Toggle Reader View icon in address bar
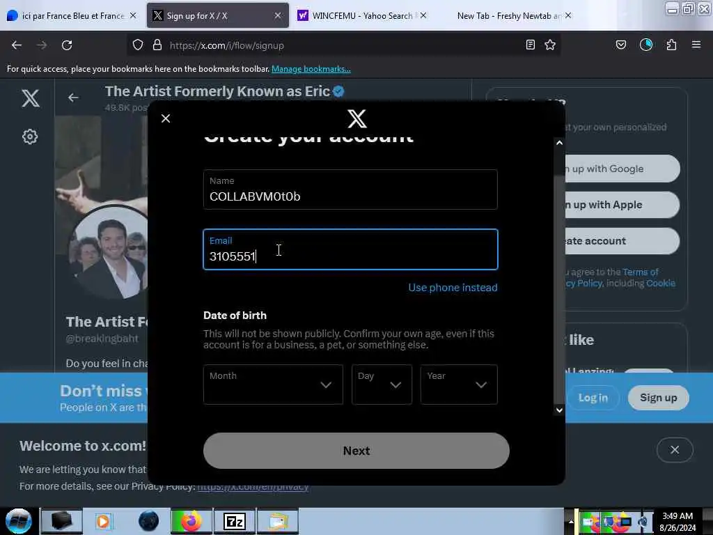The image size is (713, 535). [530, 45]
